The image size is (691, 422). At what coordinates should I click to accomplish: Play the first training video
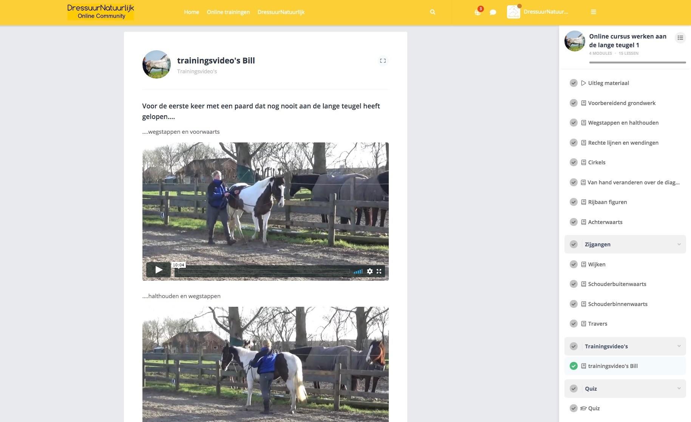click(x=159, y=270)
